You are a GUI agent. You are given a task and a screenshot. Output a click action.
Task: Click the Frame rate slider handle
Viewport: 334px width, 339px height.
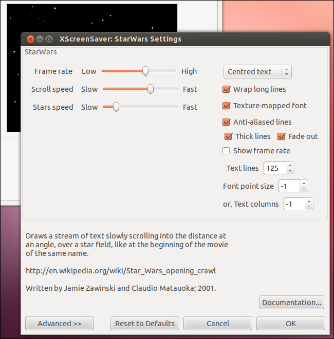(x=145, y=71)
